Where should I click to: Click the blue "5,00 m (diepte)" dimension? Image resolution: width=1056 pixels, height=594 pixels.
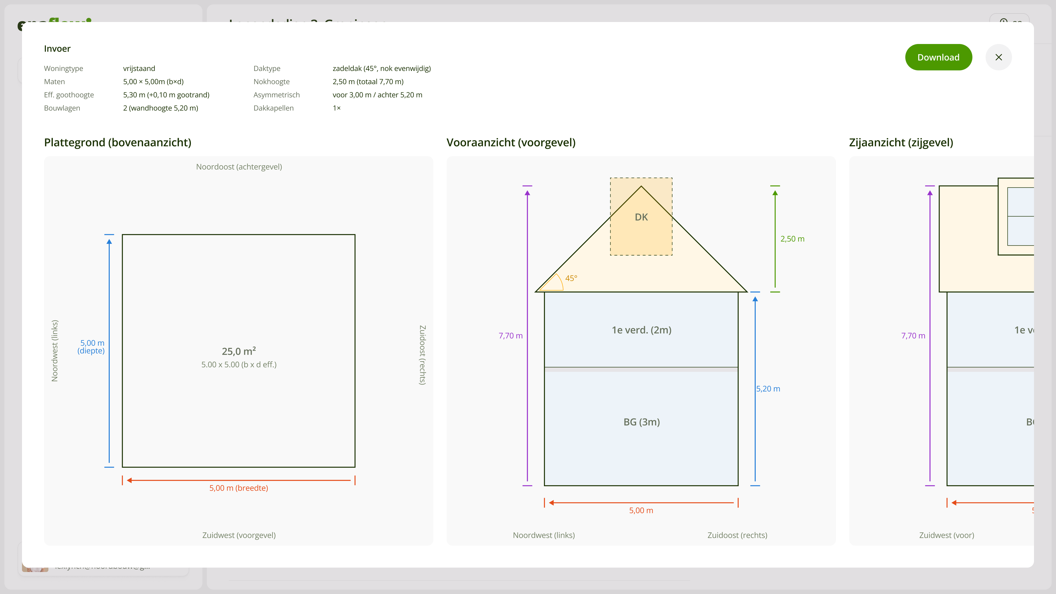click(x=91, y=347)
